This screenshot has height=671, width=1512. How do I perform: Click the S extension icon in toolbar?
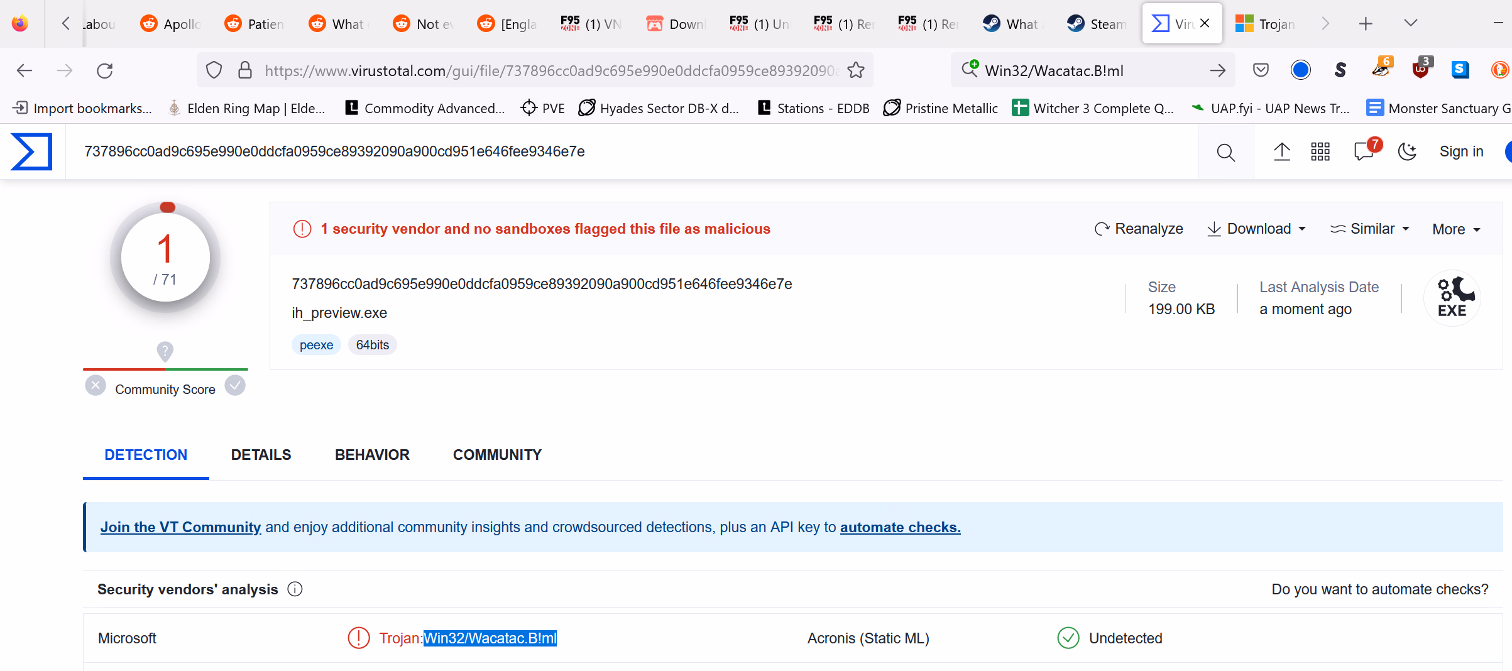click(1340, 70)
